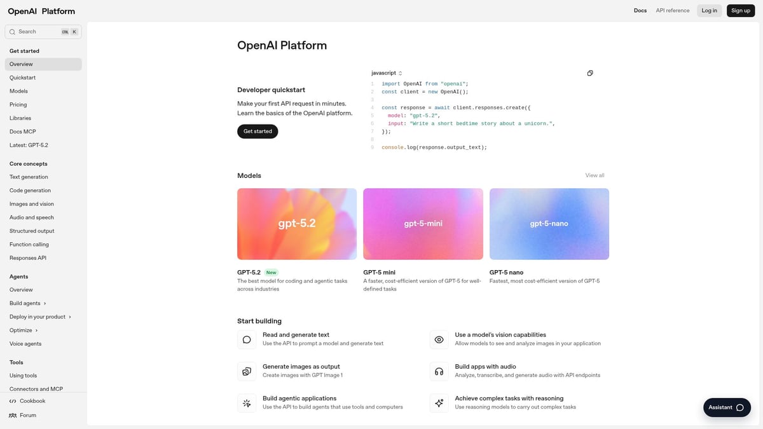
Task: Open the Docs menu item
Action: 640,11
